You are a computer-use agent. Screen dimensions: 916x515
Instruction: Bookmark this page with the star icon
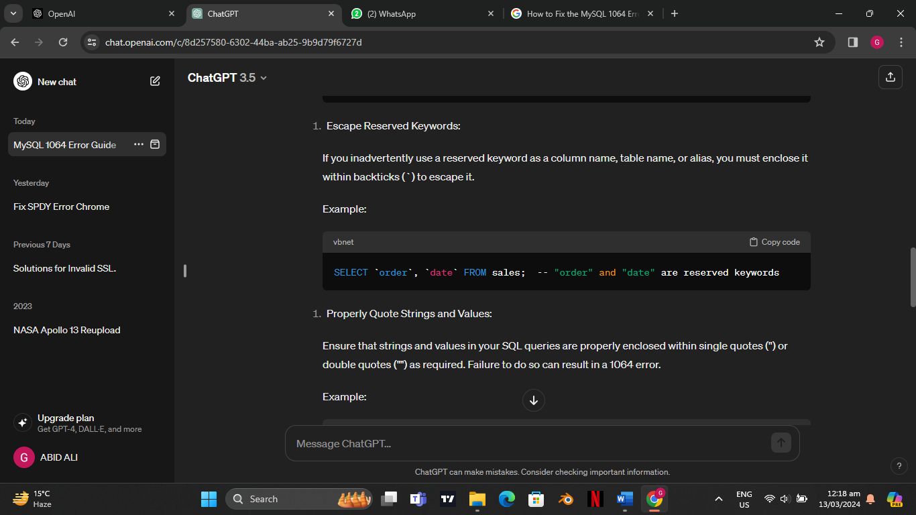(x=818, y=42)
